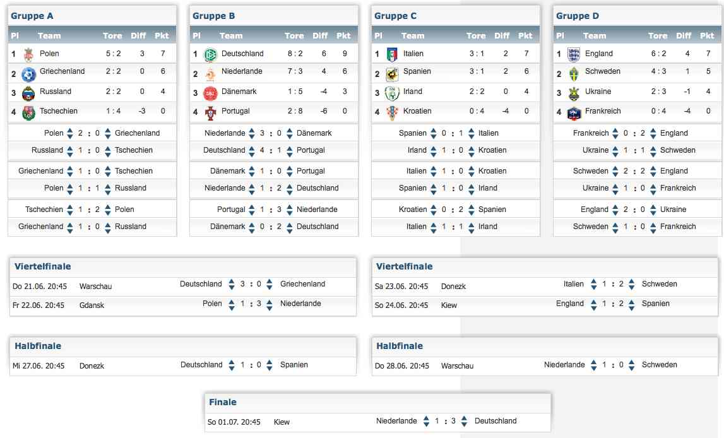Adjust Polen score in Polen vs Griechenland
Image resolution: width=724 pixels, height=438 pixels.
(x=69, y=133)
